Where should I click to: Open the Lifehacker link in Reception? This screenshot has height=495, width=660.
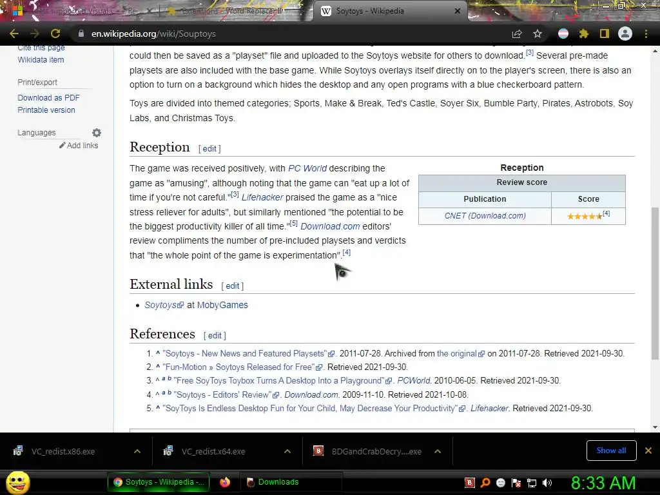(262, 197)
